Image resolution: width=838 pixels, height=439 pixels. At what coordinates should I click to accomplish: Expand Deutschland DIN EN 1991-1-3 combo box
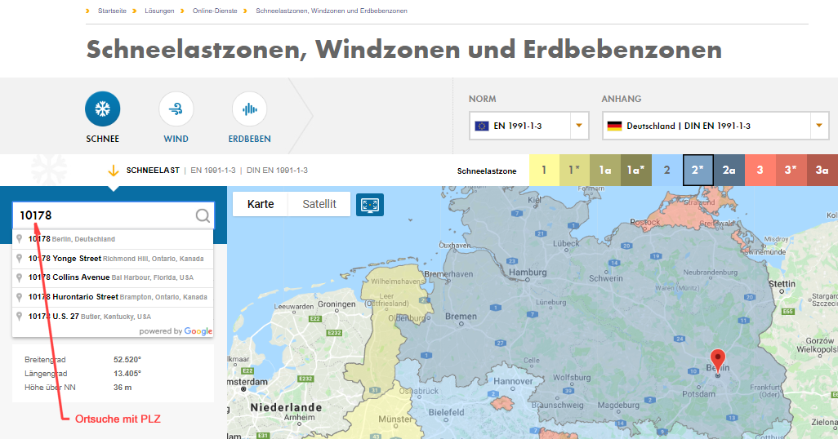(x=715, y=126)
